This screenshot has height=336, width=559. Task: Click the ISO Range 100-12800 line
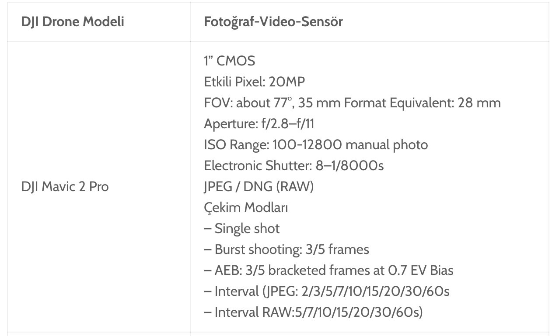316,144
